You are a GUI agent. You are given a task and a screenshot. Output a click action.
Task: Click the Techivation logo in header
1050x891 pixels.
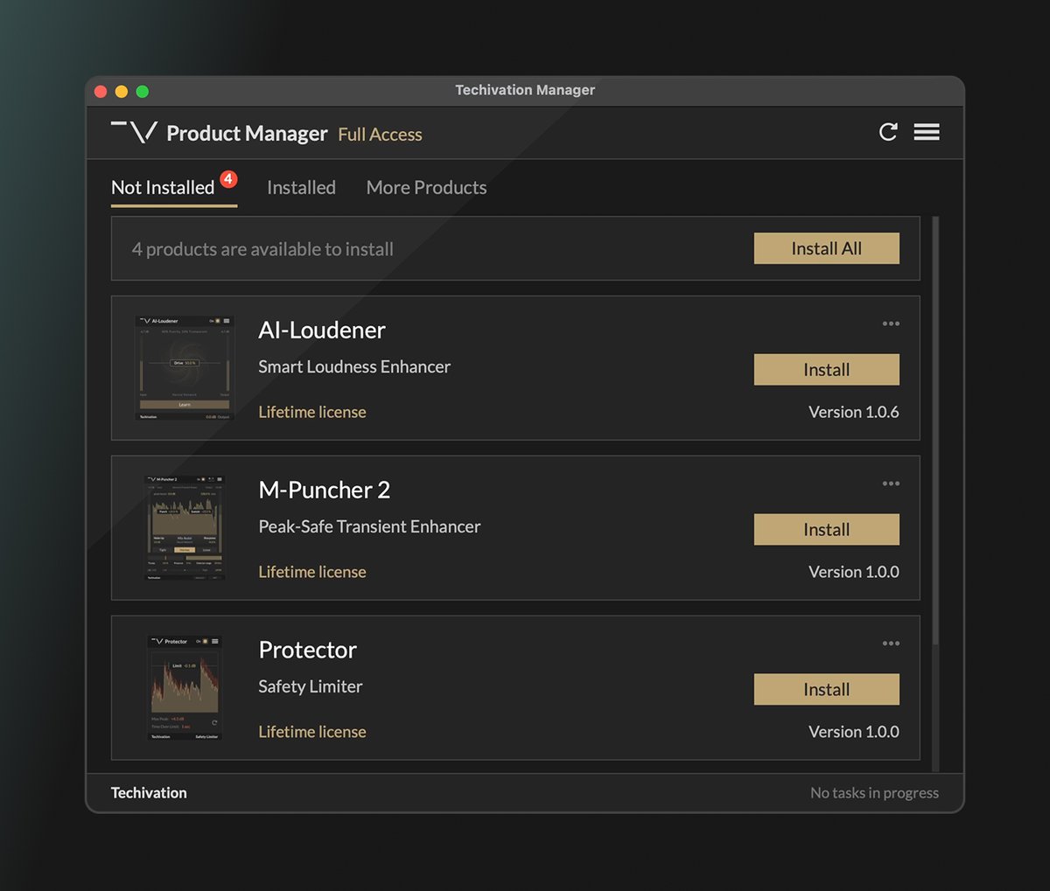point(134,132)
